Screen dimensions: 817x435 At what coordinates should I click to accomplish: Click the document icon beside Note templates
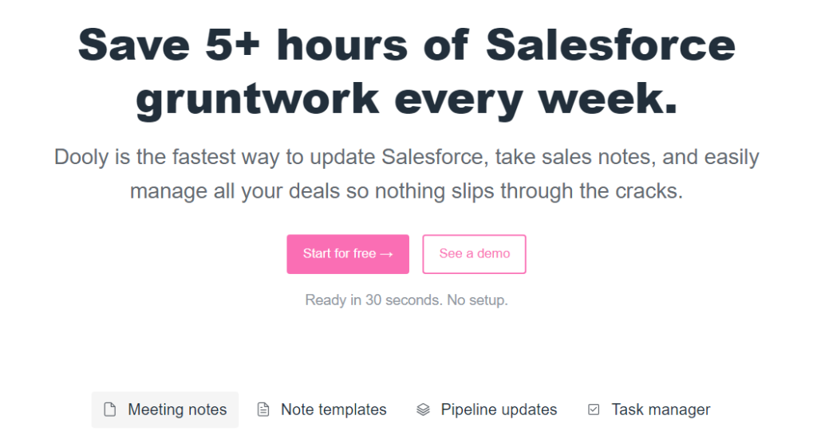[x=263, y=410]
